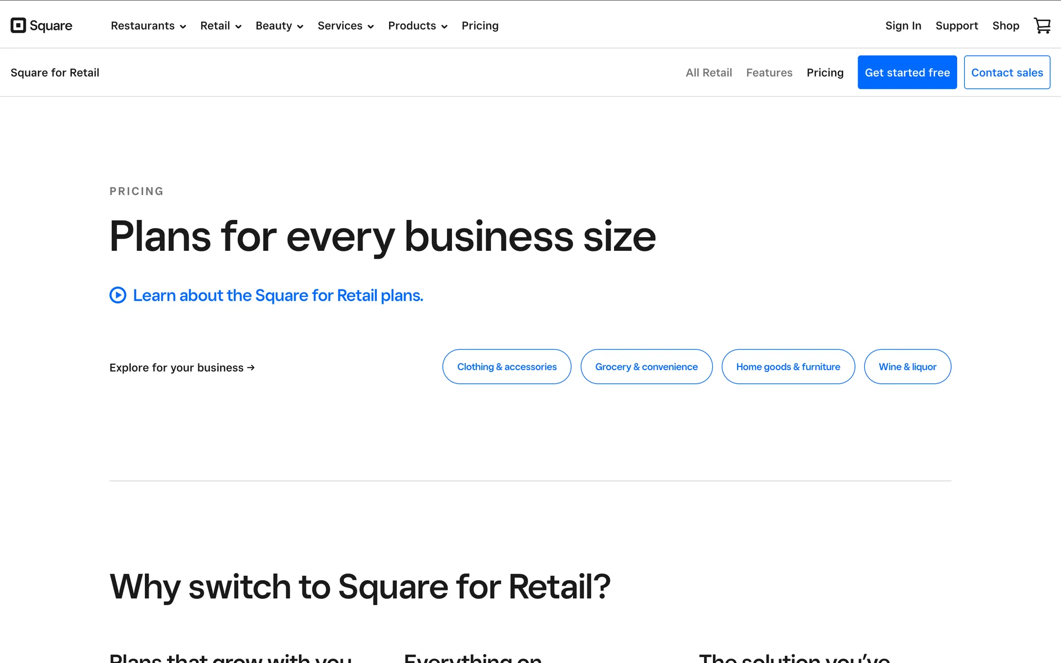Choose Wine & liquor pill
The image size is (1061, 663).
(x=907, y=367)
